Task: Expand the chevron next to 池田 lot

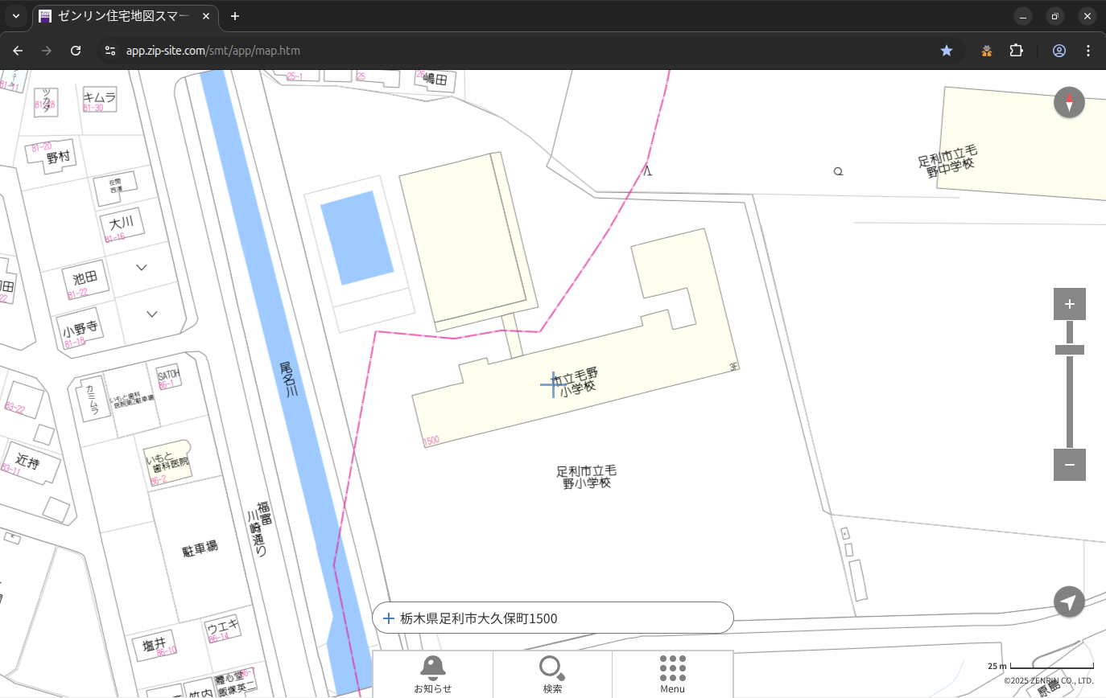Action: click(142, 268)
